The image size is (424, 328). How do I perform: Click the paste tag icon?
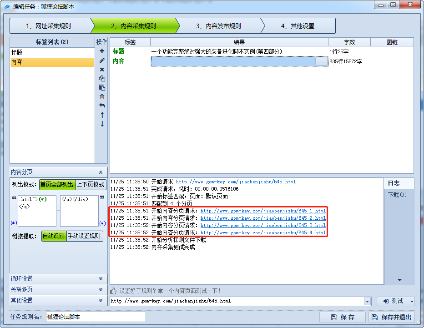point(102,87)
